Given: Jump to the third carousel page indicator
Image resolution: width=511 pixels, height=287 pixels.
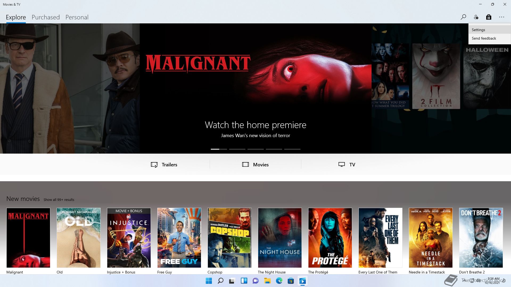Looking at the screenshot, I should [256, 149].
